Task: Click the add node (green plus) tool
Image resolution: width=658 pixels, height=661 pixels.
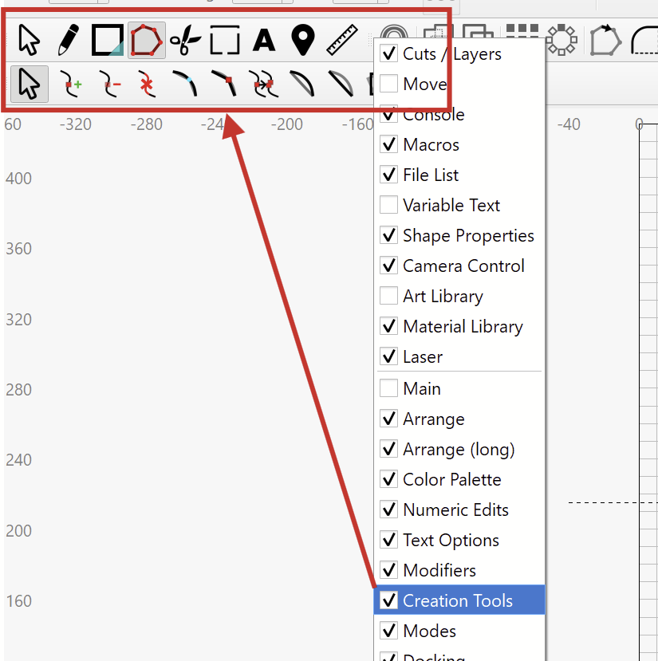Action: 72,83
